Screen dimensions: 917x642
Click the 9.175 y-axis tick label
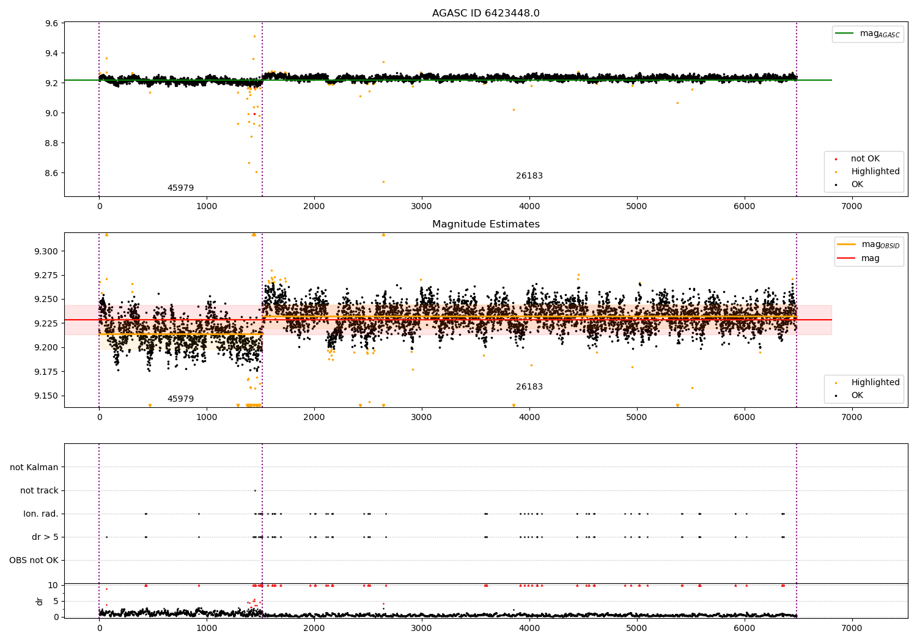tap(46, 372)
